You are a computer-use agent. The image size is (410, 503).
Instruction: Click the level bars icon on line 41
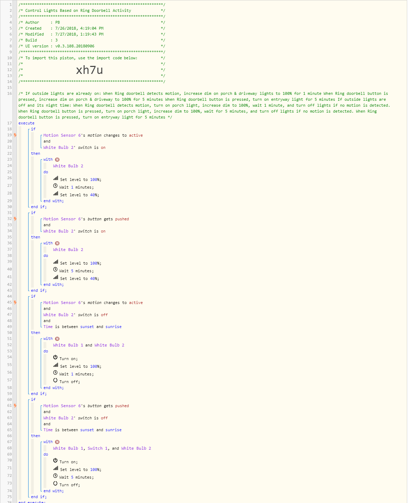point(56,277)
